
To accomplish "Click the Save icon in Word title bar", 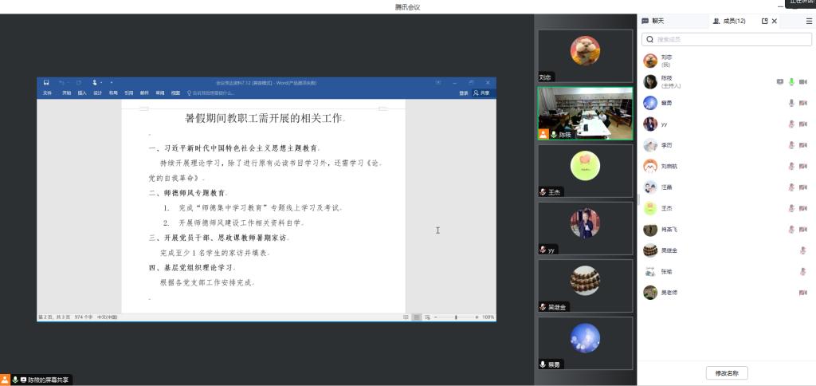I will 46,82.
